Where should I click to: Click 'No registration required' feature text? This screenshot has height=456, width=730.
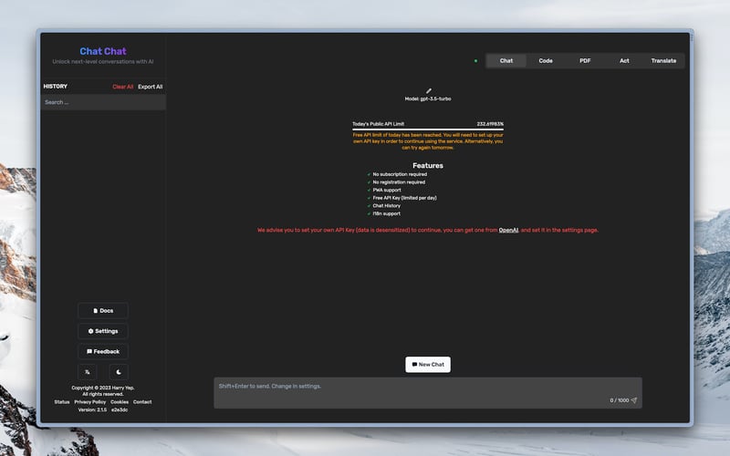point(399,181)
